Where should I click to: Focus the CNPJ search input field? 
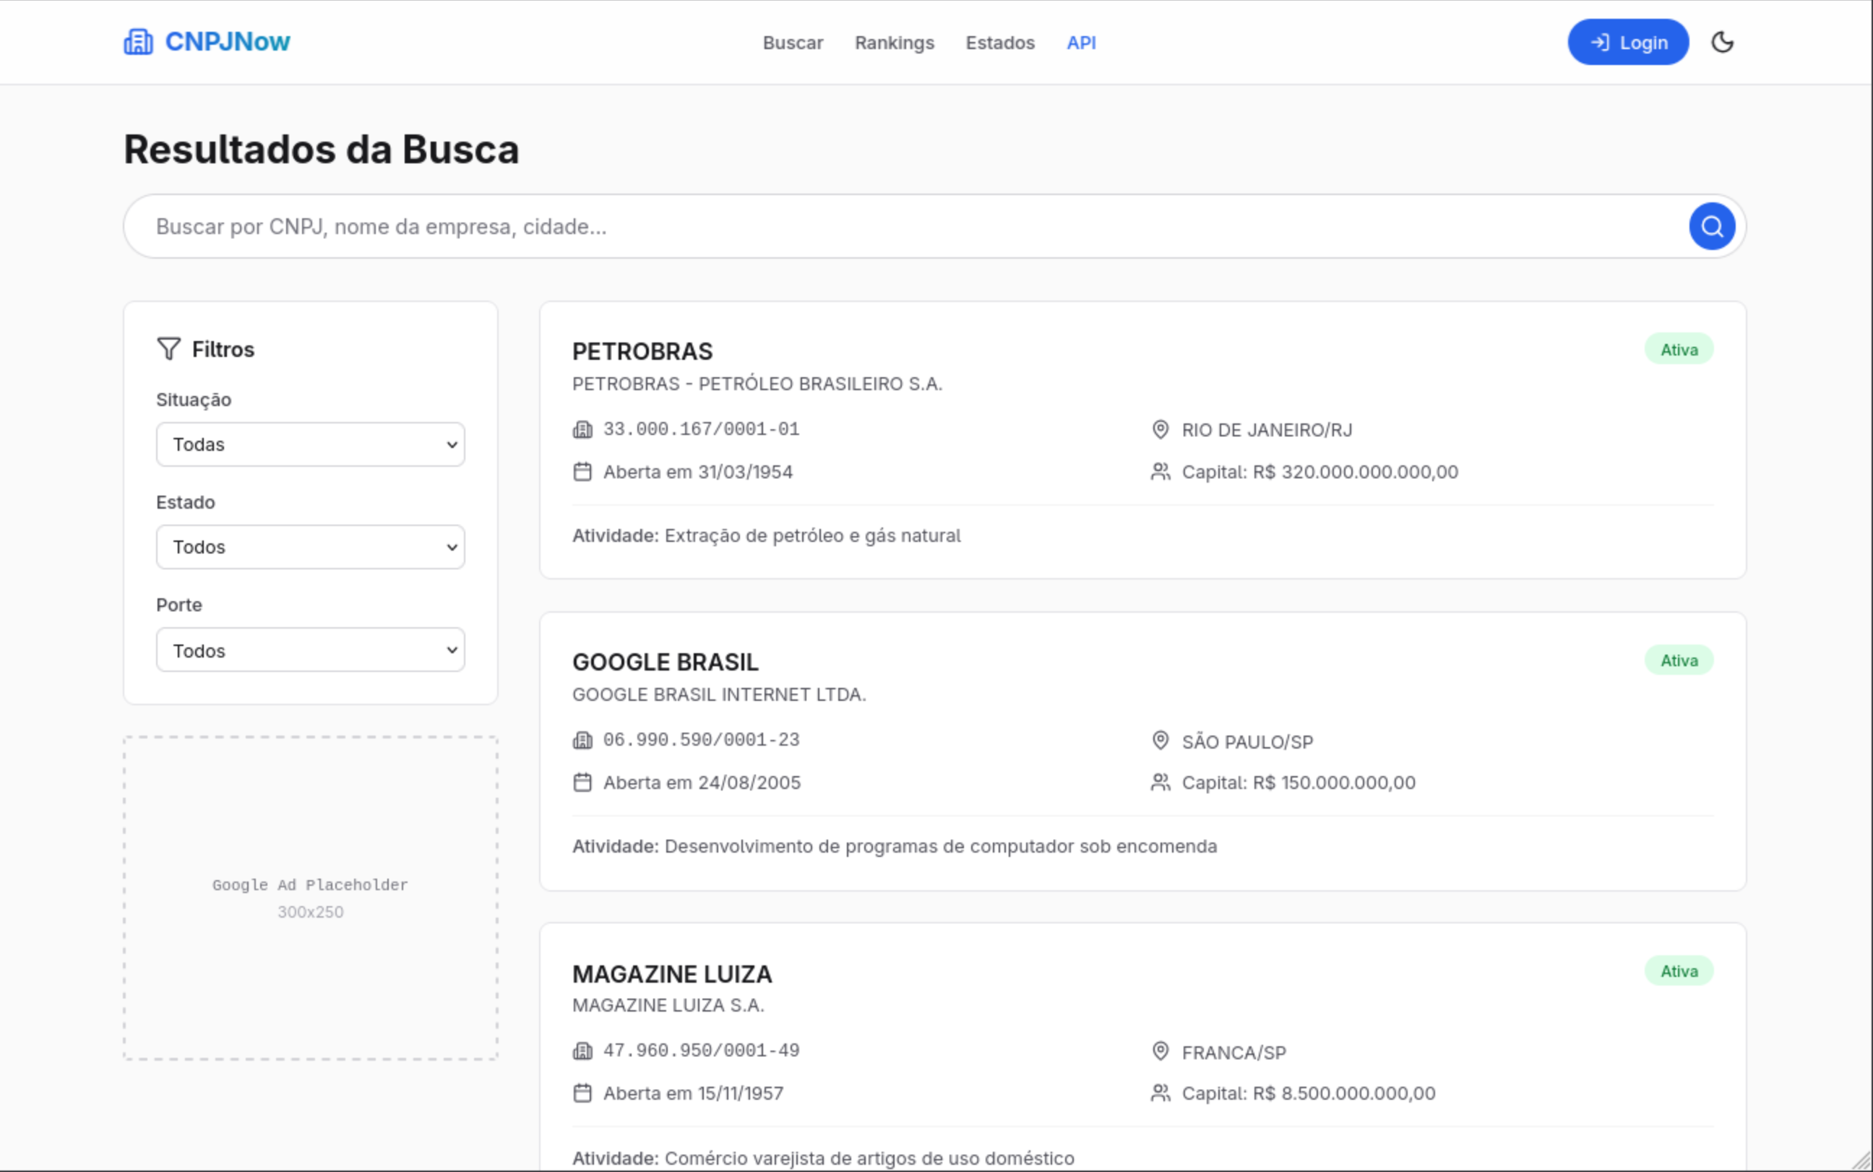pyautogui.click(x=905, y=226)
